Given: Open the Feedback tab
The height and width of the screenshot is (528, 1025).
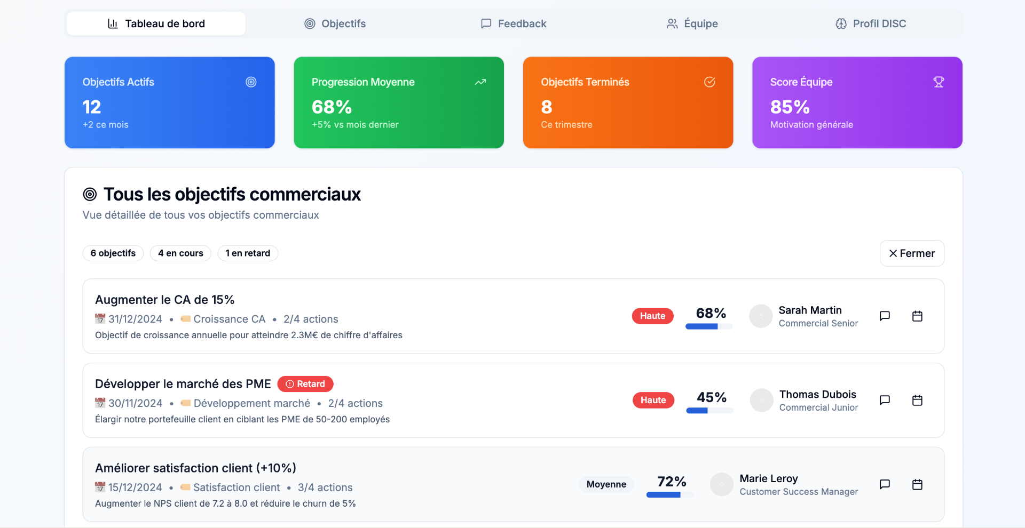Looking at the screenshot, I should coord(514,23).
